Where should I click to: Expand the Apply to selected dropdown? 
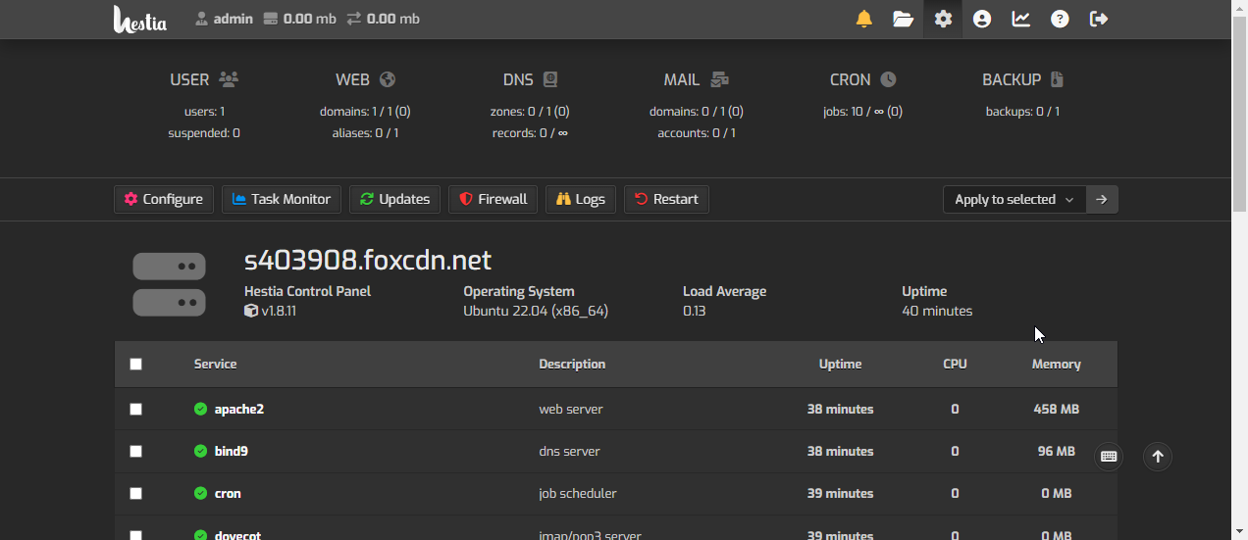1014,199
